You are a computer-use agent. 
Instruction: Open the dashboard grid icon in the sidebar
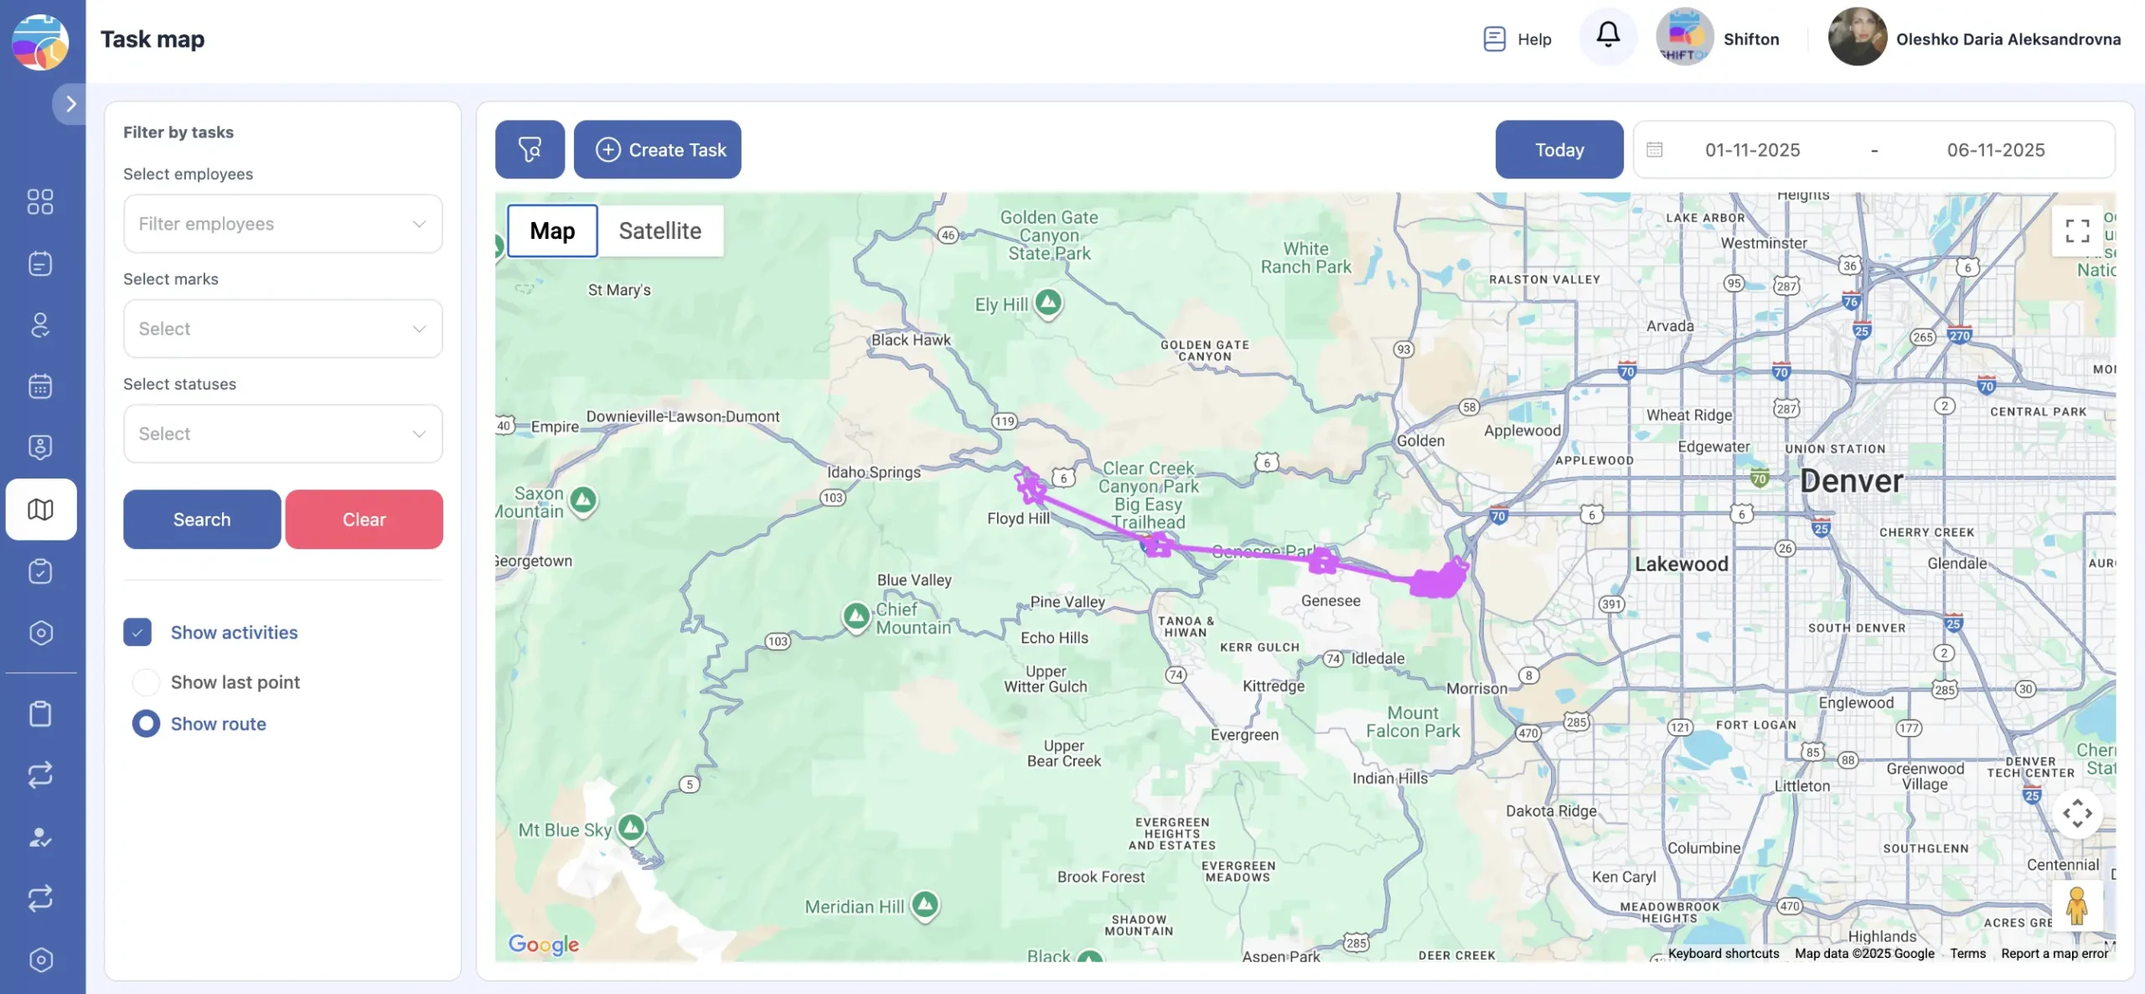(40, 201)
